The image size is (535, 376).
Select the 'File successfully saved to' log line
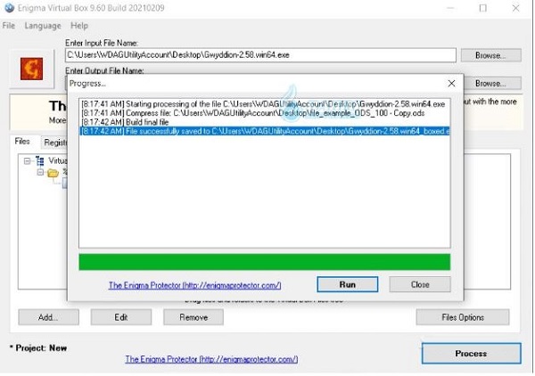coord(265,131)
